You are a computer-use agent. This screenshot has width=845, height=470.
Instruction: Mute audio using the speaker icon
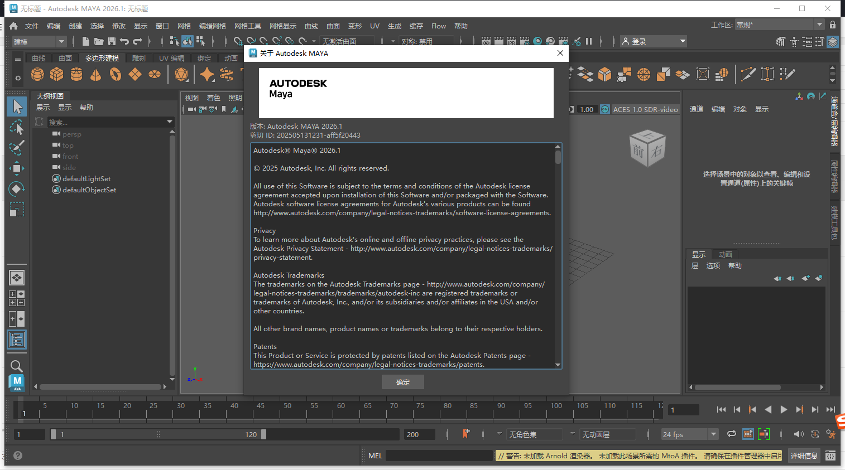tap(799, 434)
